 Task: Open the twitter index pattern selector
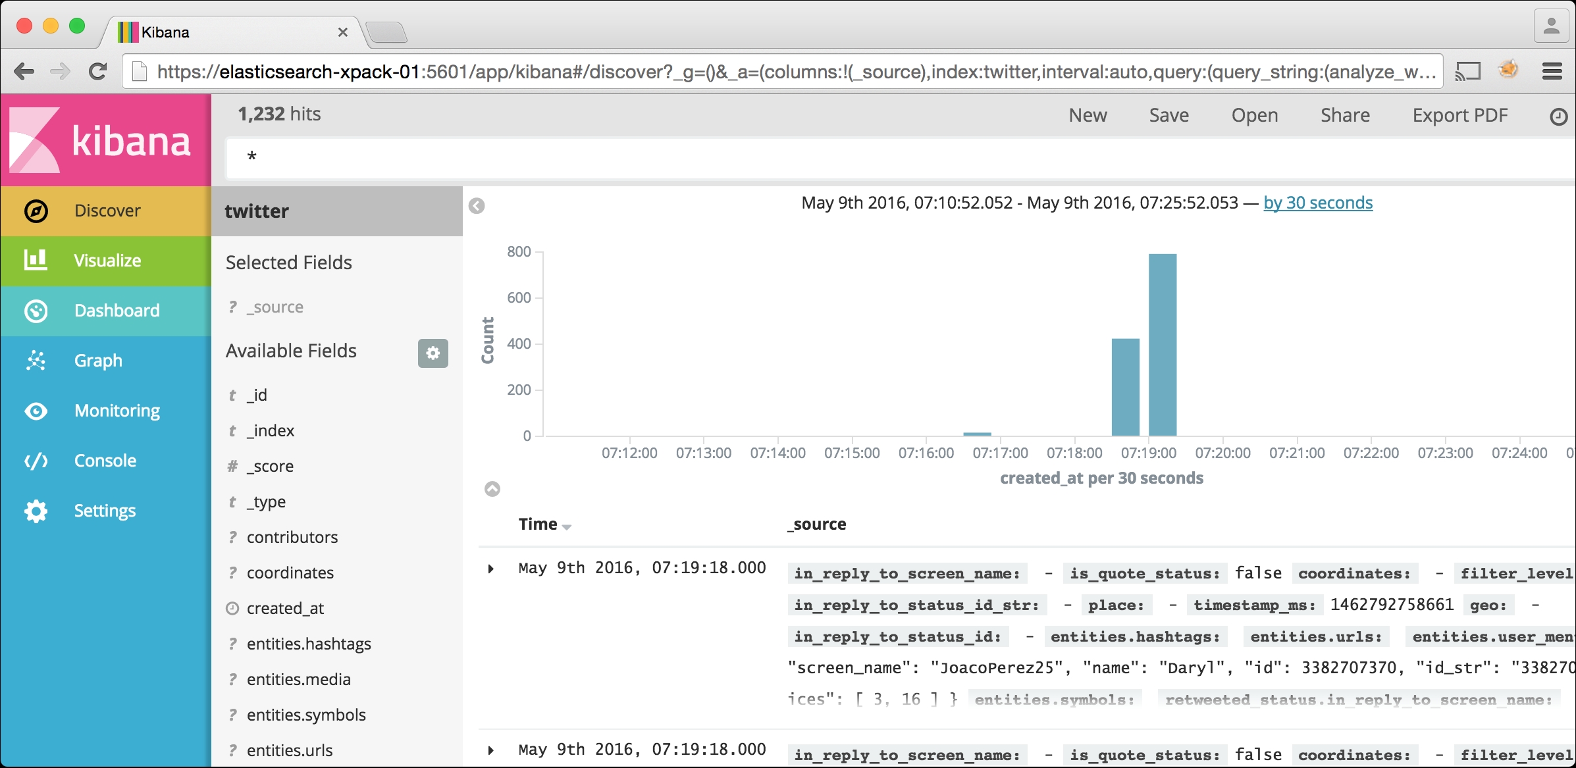pos(337,211)
